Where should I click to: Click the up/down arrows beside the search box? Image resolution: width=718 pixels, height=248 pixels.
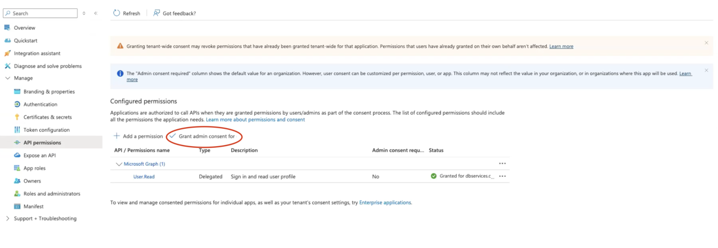tap(84, 13)
